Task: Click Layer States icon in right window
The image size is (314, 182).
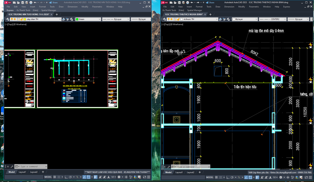Action: pos(228,19)
